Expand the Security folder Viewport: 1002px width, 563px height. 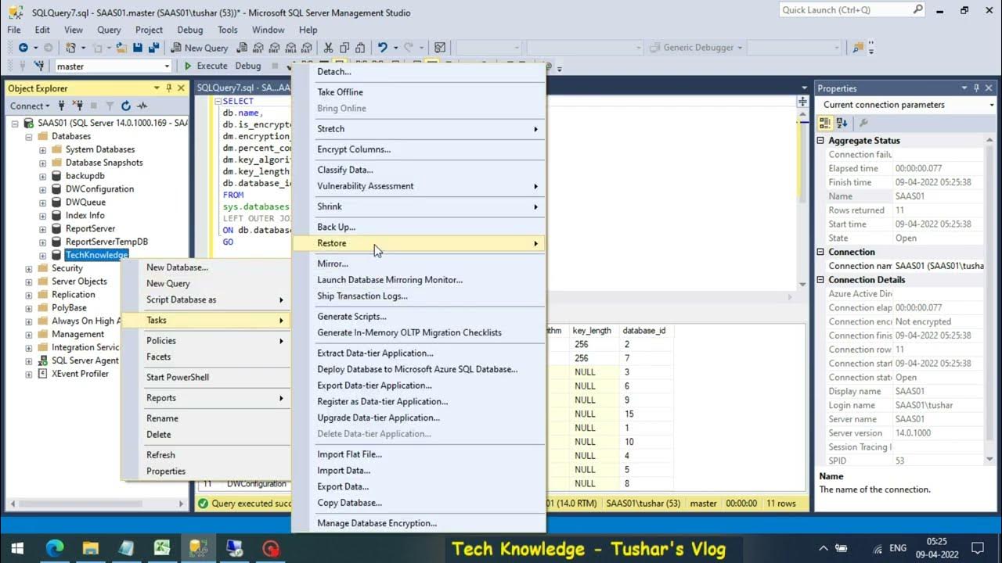pos(29,268)
